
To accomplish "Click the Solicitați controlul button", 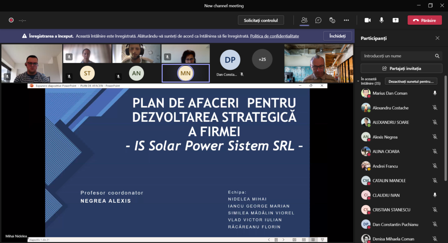I will tap(261, 20).
